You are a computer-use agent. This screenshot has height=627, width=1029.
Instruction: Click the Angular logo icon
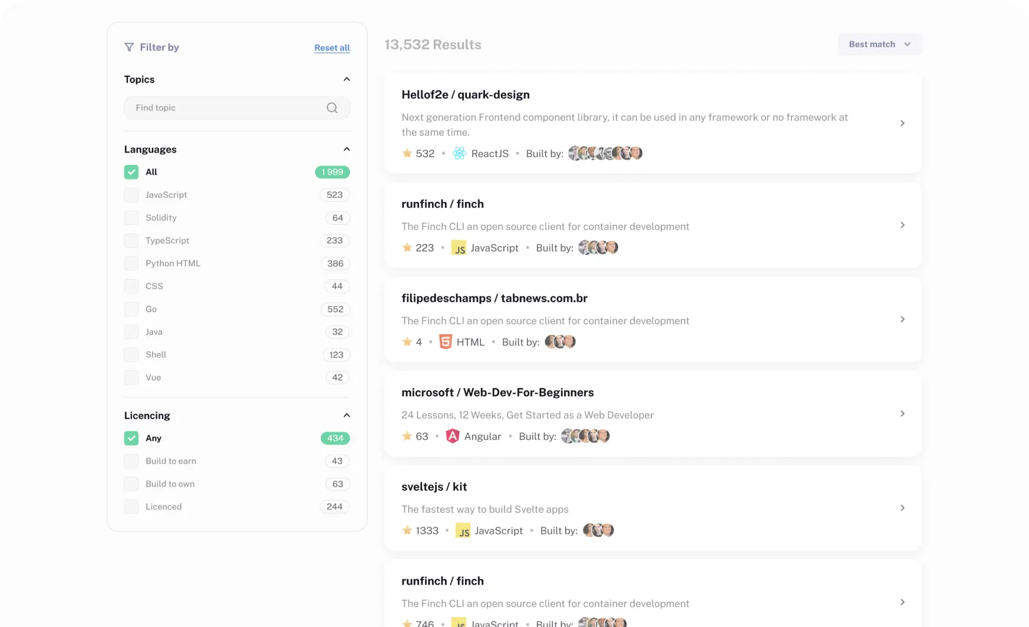click(452, 436)
